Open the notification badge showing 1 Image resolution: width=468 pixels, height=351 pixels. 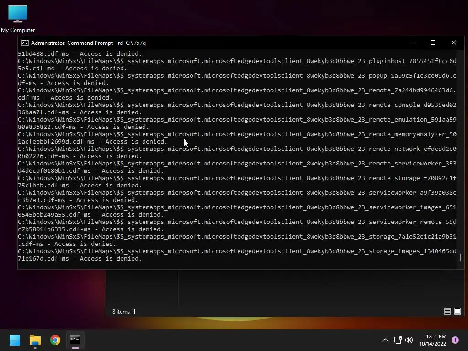pos(455,340)
